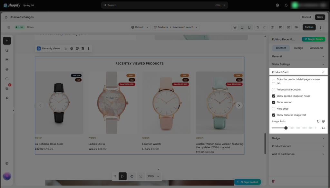Viewport: 330px width, 188px height.
Task: Open the 100% zoom level dropdown
Action: point(153,176)
